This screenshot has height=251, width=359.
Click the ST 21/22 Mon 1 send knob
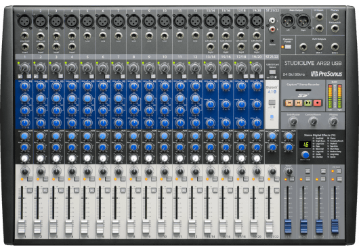point(272,136)
